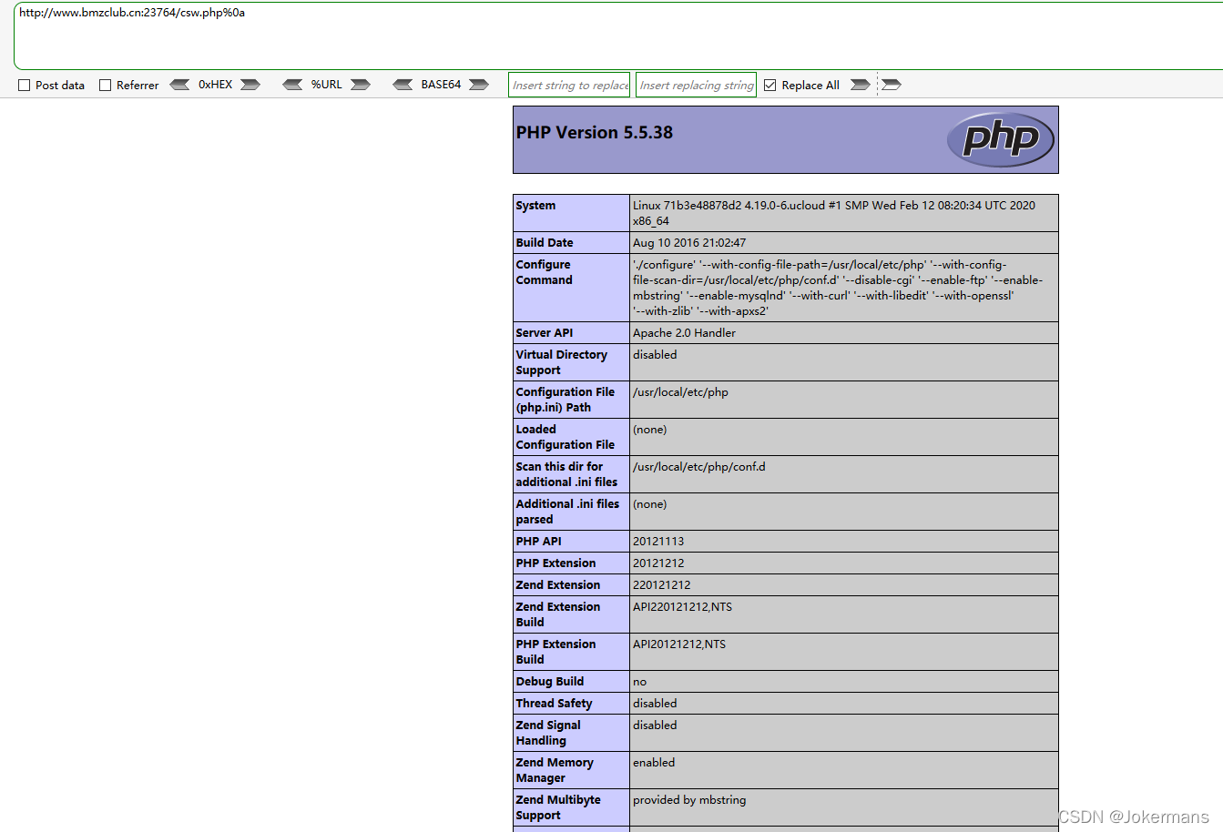The height and width of the screenshot is (832, 1223).
Task: Click the 'Zend Multibyte Support' label
Action: (x=558, y=807)
